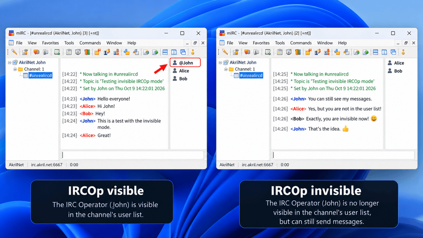The width and height of the screenshot is (423, 238).
Task: Click the orange About figure icon in right window
Action: click(403, 52)
